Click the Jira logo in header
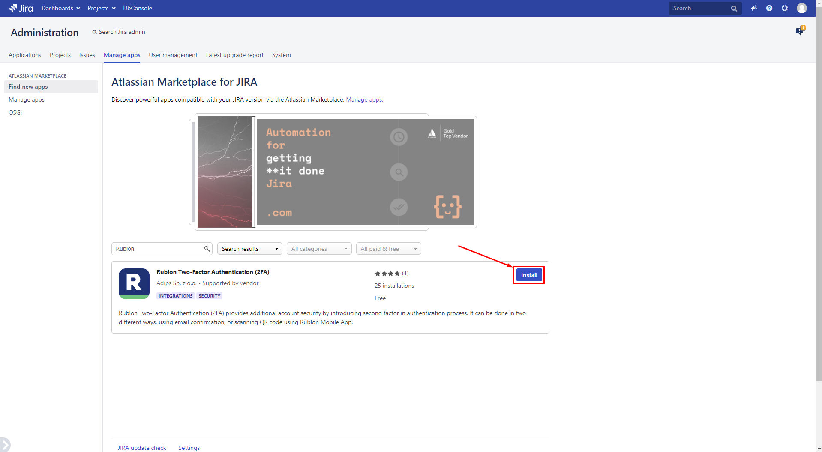Image resolution: width=822 pixels, height=452 pixels. [21, 8]
